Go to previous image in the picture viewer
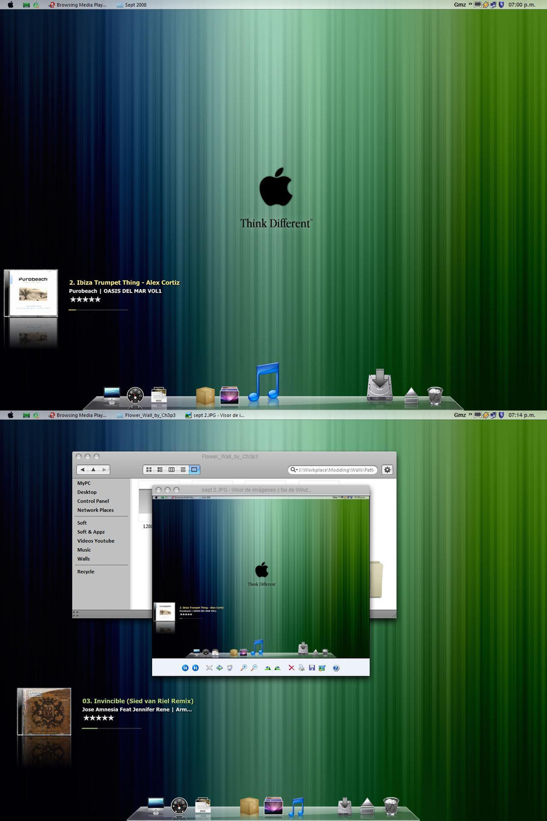Viewport: 547px width, 821px height. (x=185, y=668)
